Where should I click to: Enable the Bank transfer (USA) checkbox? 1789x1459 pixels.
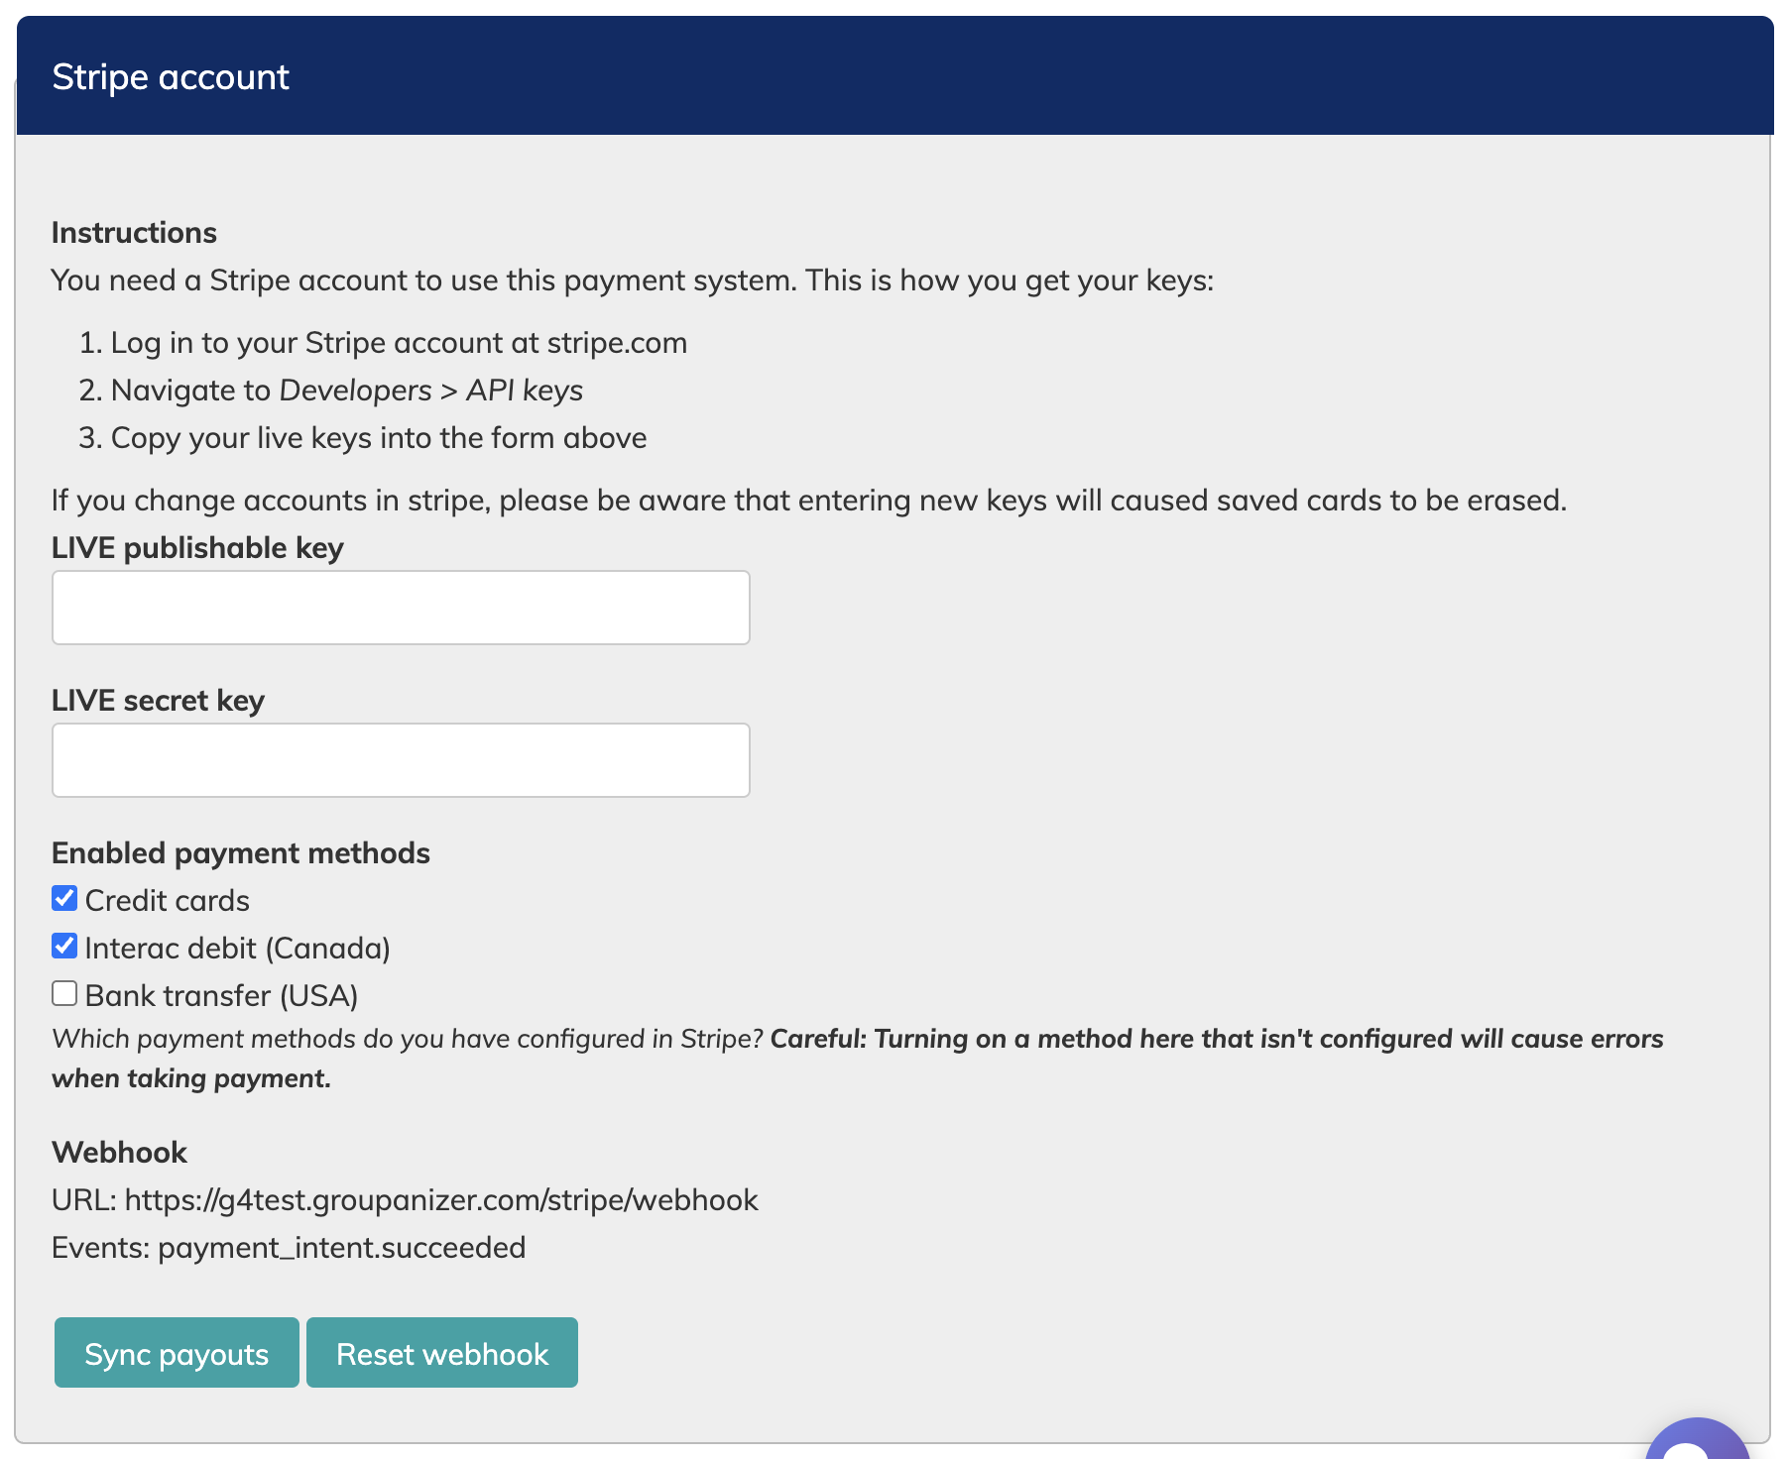[x=64, y=994]
